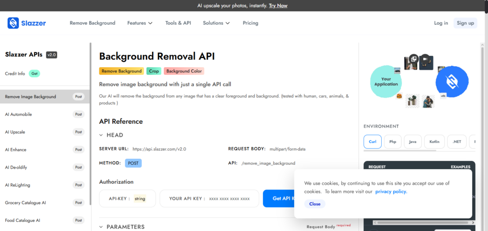
Task: Click the Get badge beside Credit Info
Action: (x=34, y=74)
